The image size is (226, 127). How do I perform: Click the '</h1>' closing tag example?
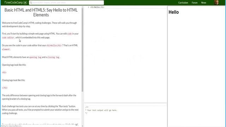[5, 88]
